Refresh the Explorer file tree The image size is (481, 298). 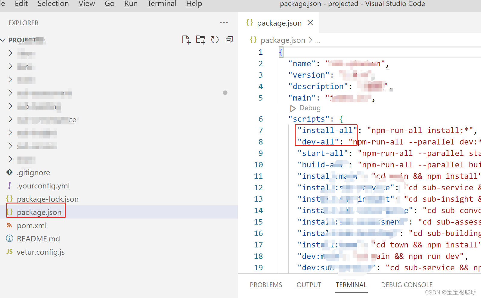(x=215, y=40)
